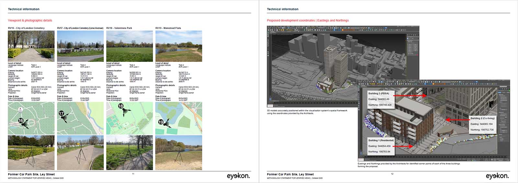Click viewpoint marker 16 on the map
Image resolution: width=518 pixels, height=183 pixels.
point(21,121)
